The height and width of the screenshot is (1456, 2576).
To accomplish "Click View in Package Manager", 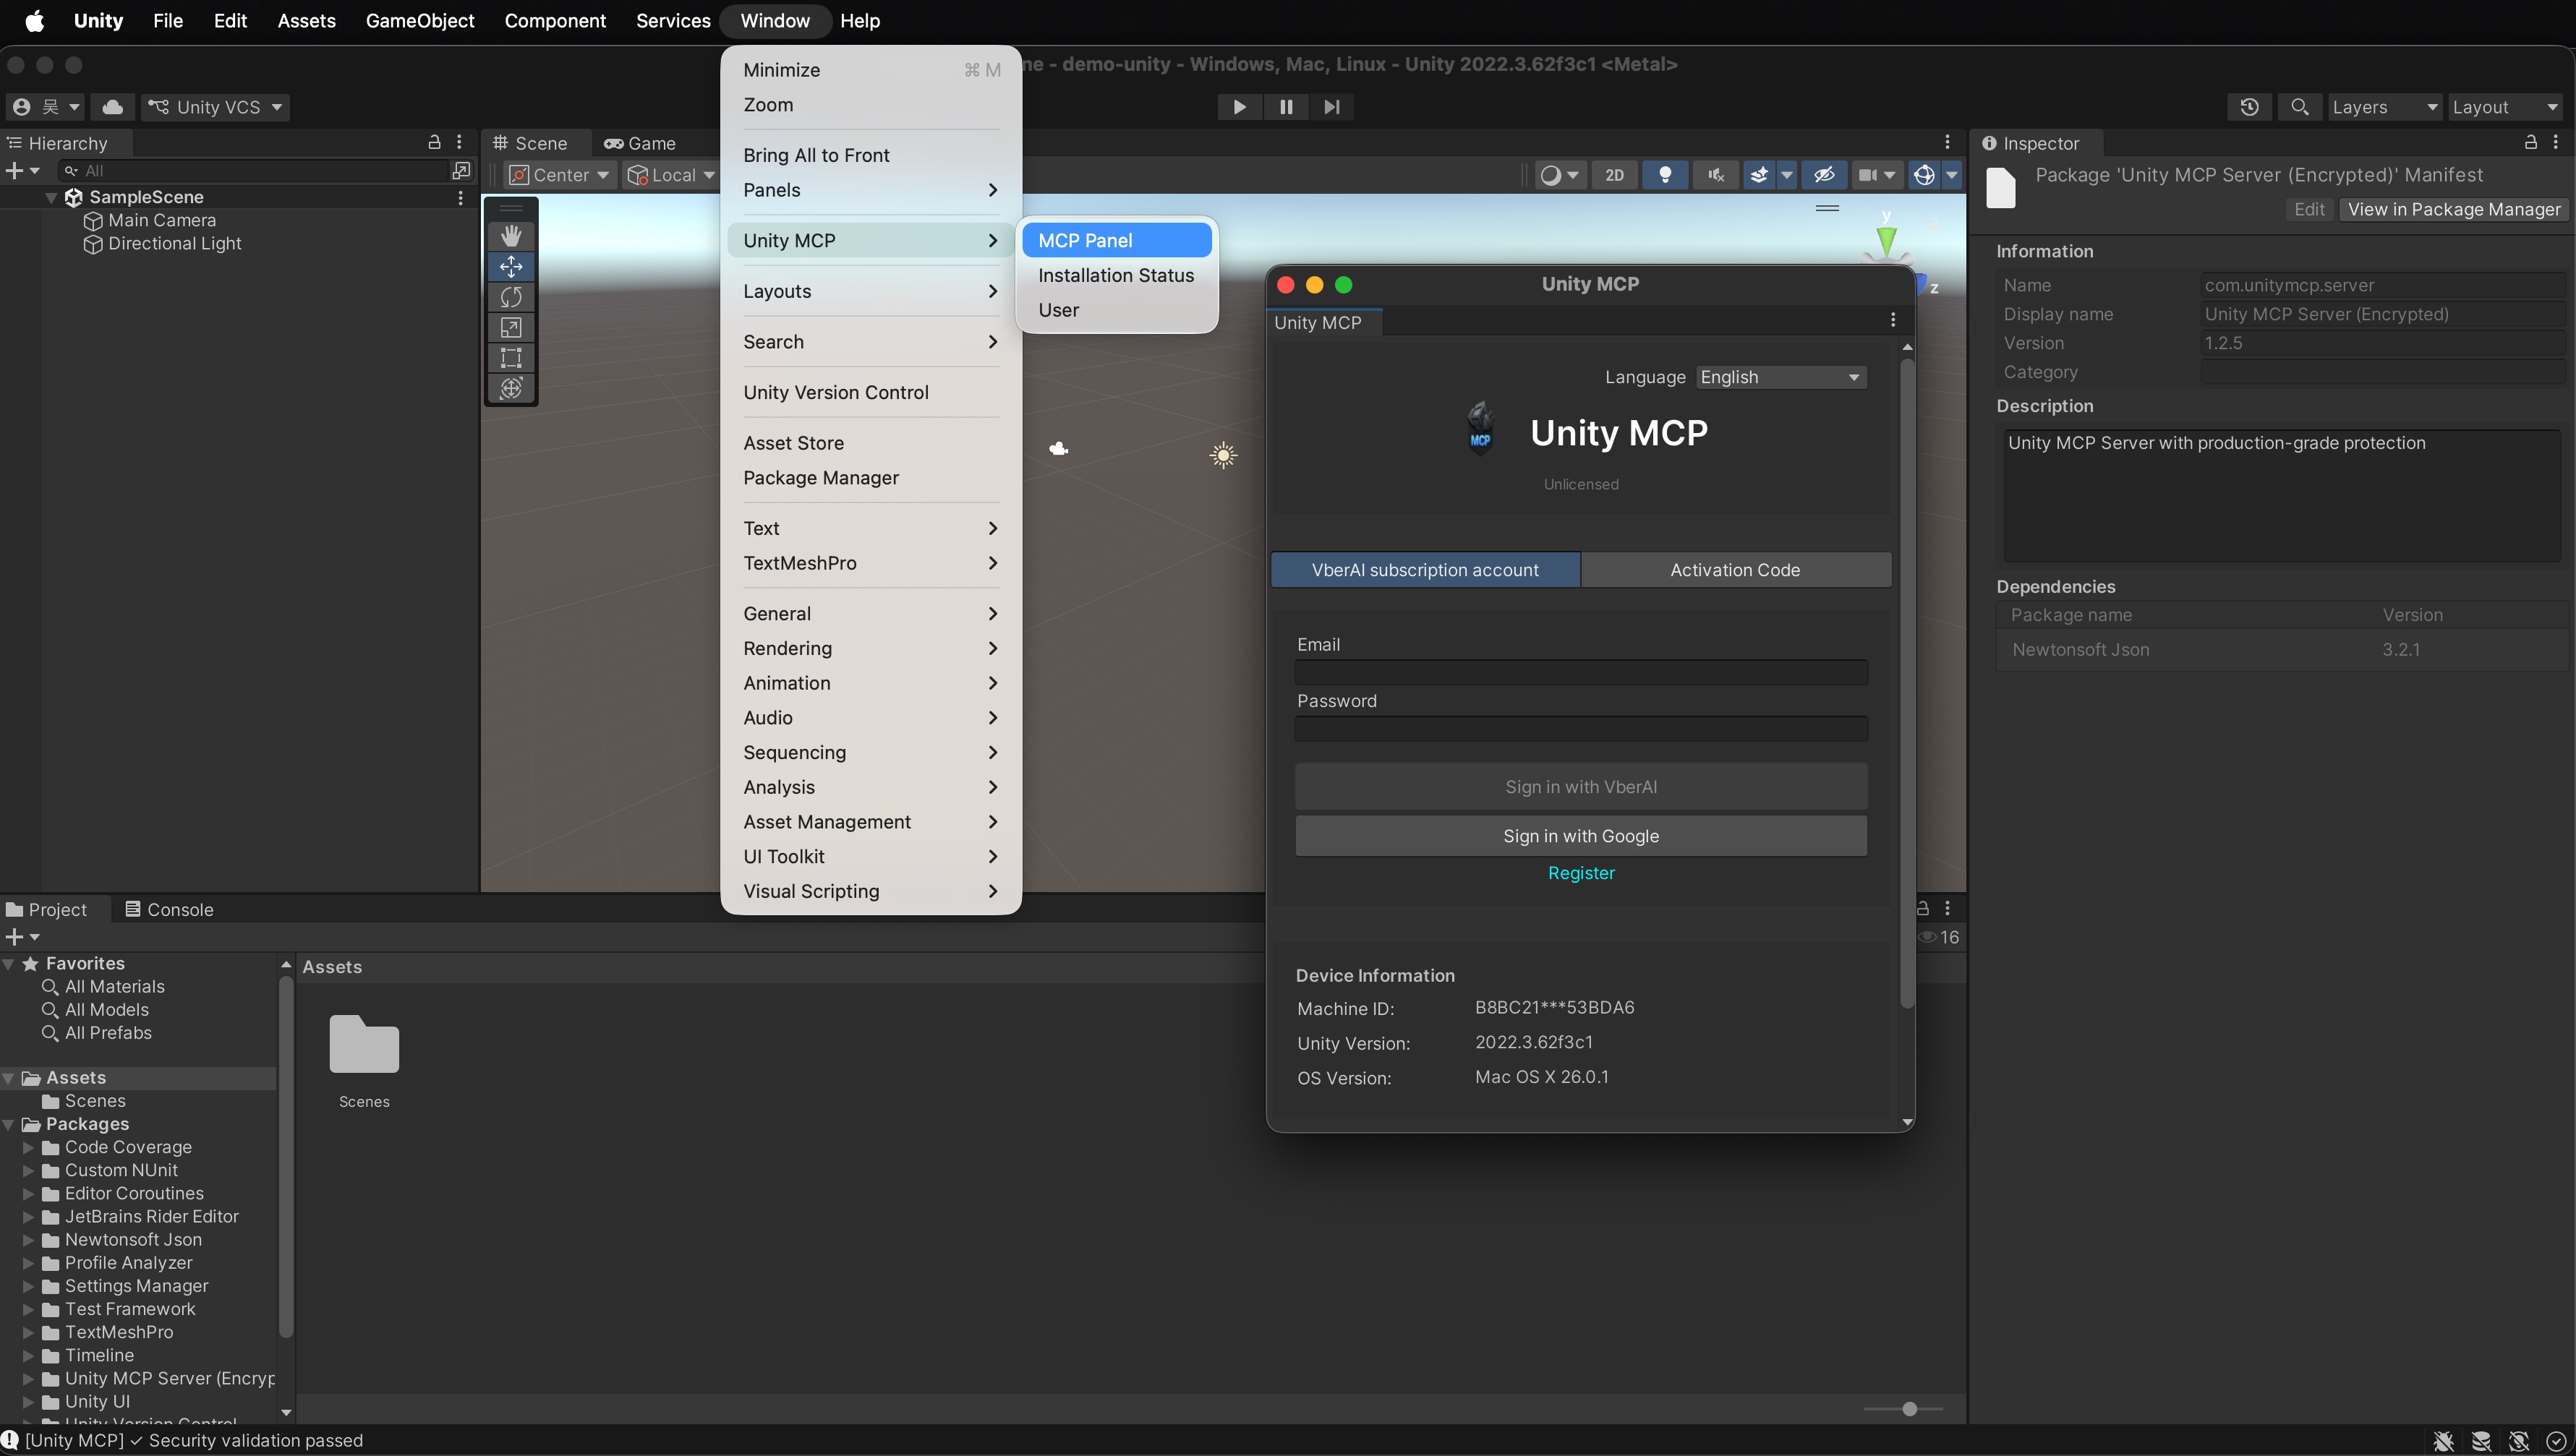I will click(x=2454, y=209).
